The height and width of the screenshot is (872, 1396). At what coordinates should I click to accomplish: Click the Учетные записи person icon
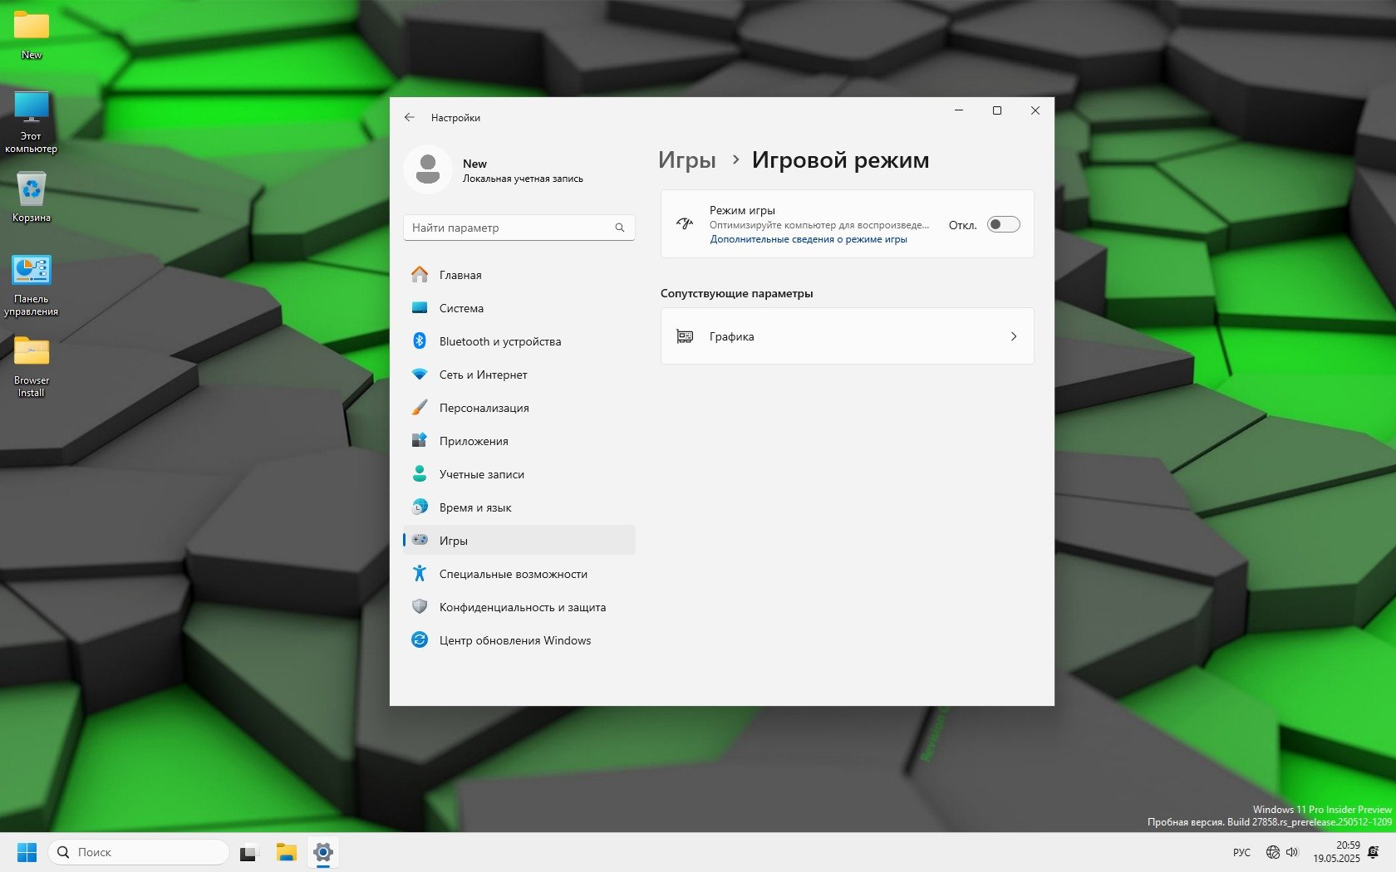pos(420,474)
